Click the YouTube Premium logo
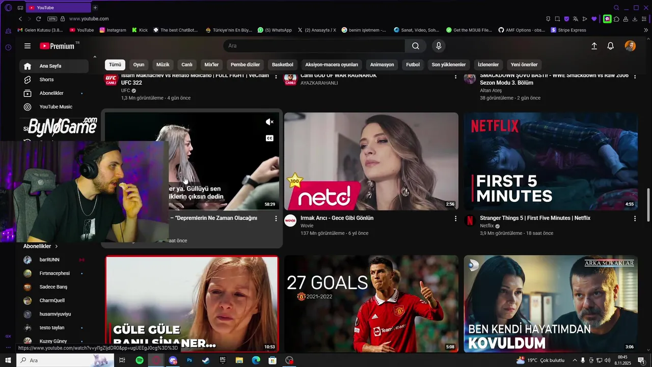Viewport: 652px width, 367px height. pyautogui.click(x=57, y=46)
